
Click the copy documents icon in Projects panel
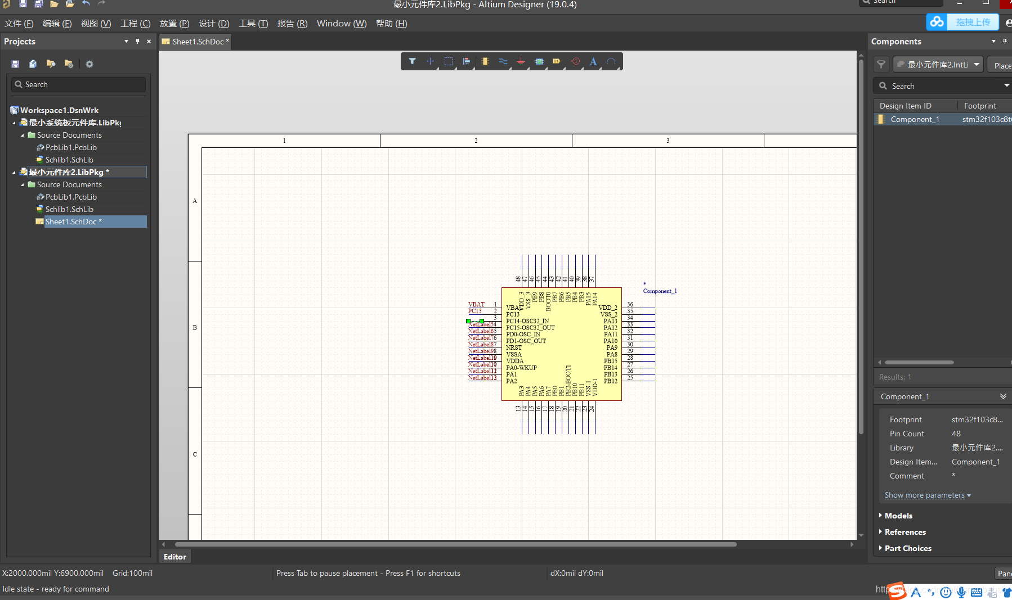tap(33, 64)
